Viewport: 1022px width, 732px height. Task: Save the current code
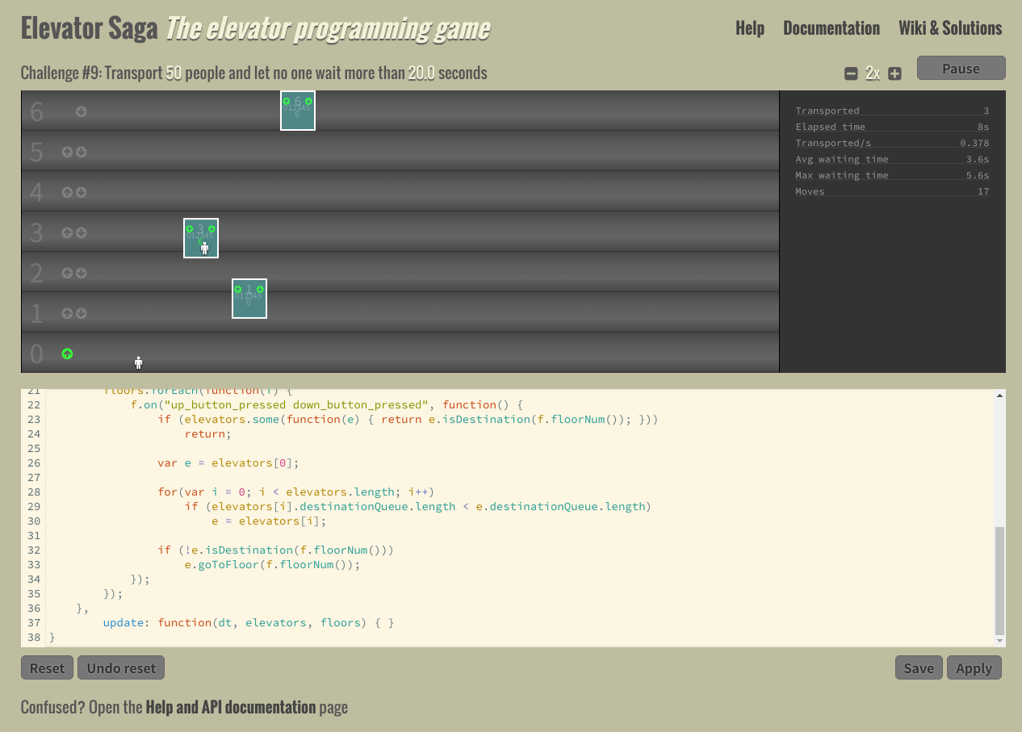(919, 667)
